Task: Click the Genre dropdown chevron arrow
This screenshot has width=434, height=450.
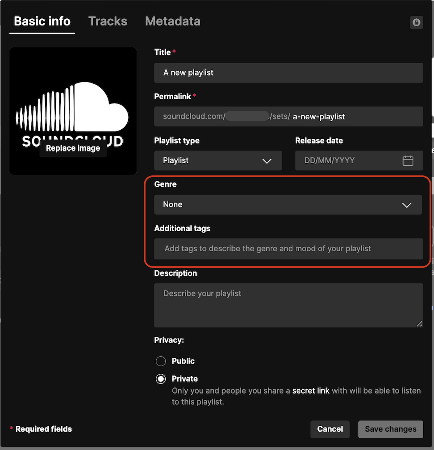Action: coord(406,205)
